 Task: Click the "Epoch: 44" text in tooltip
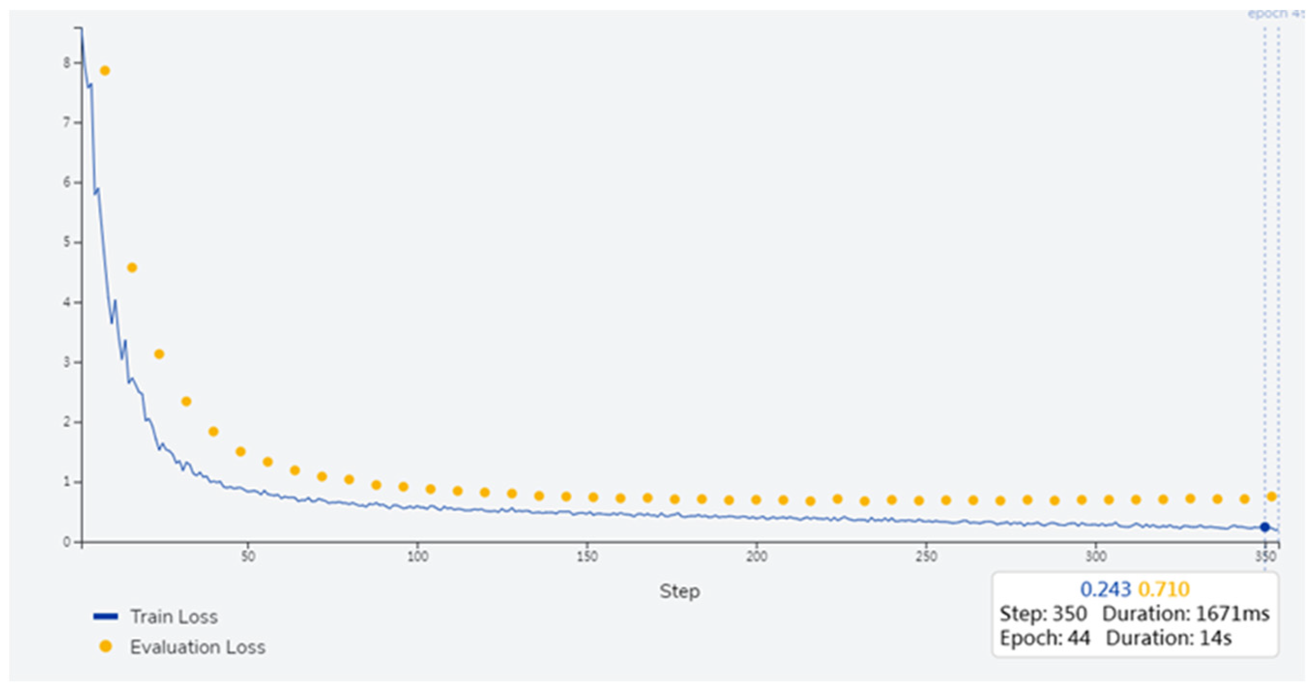click(x=1044, y=638)
